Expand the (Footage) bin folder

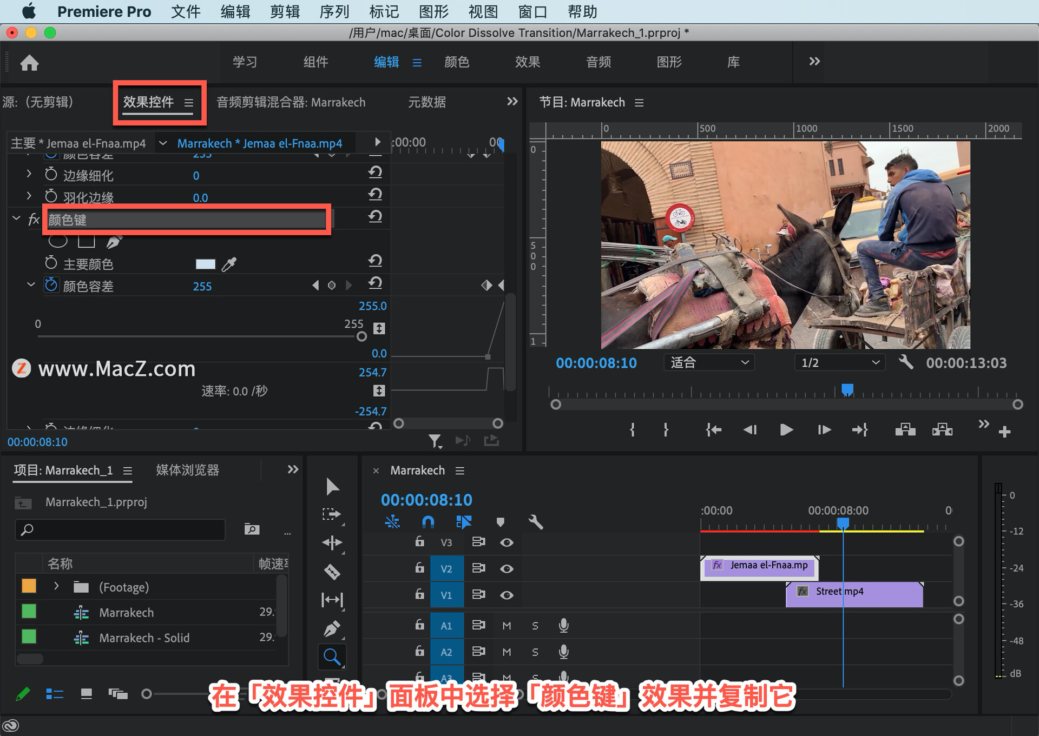click(56, 586)
